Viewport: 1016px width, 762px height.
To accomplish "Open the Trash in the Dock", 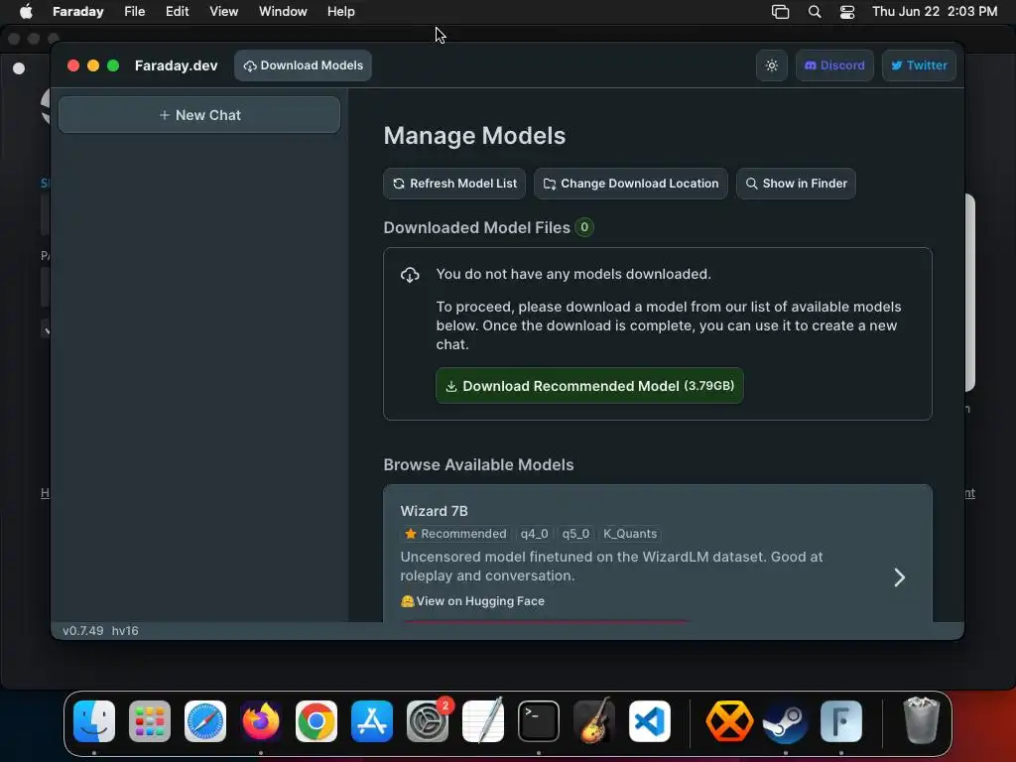I will tap(921, 720).
